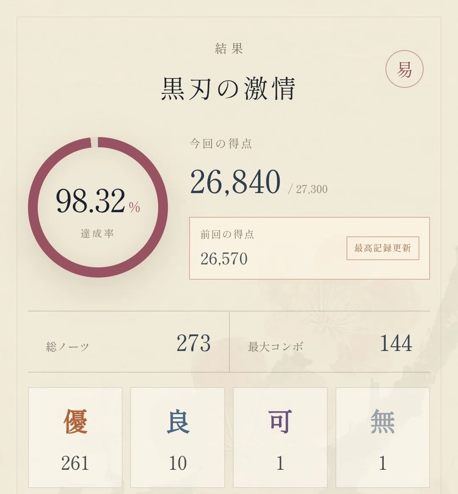The width and height of the screenshot is (458, 494).
Task: Click the 98.32% achievement ring
Action: click(x=98, y=207)
